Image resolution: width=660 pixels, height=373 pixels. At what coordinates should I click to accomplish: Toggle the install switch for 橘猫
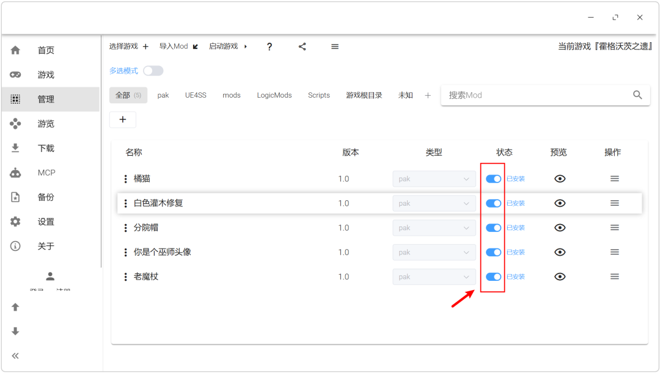(x=493, y=179)
